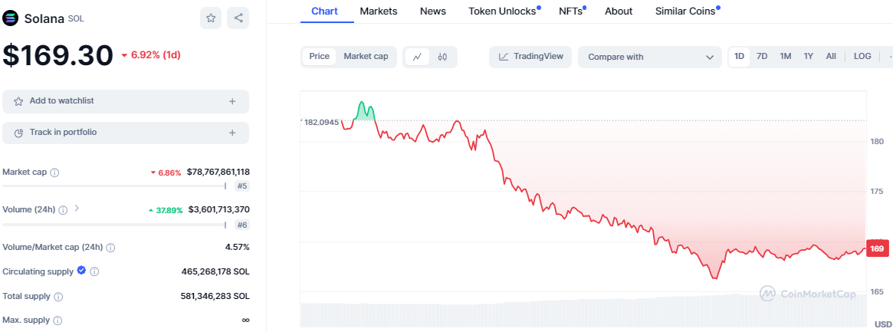
Task: Select the 1D time range
Action: 739,57
